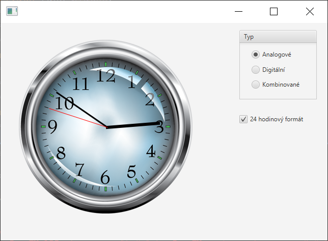Close the clock application window
The image size is (328, 241).
pyautogui.click(x=310, y=11)
